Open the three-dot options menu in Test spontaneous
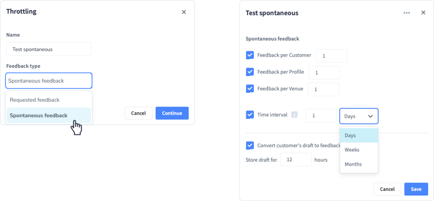This screenshot has height=201, width=434. click(406, 13)
